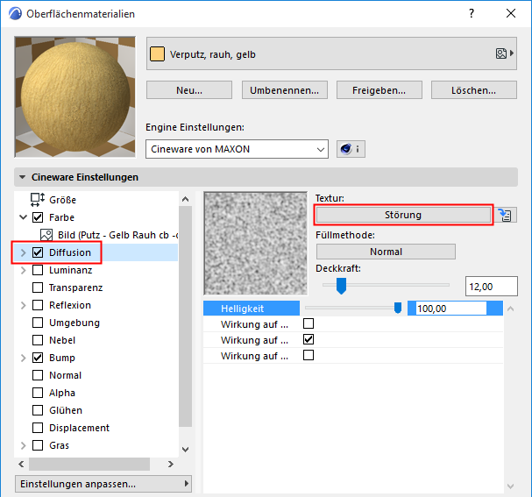Close the Oberflächenmaterialien dialog
Screen dimensions: 532x497
[x=511, y=13]
